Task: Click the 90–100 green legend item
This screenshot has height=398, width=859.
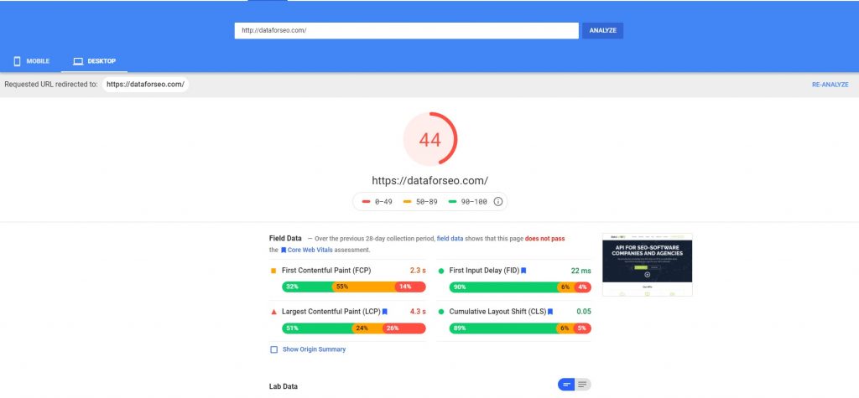Action: pos(468,201)
